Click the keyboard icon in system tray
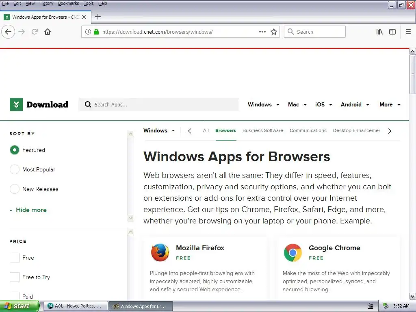The width and height of the screenshot is (416, 312). [x=370, y=306]
